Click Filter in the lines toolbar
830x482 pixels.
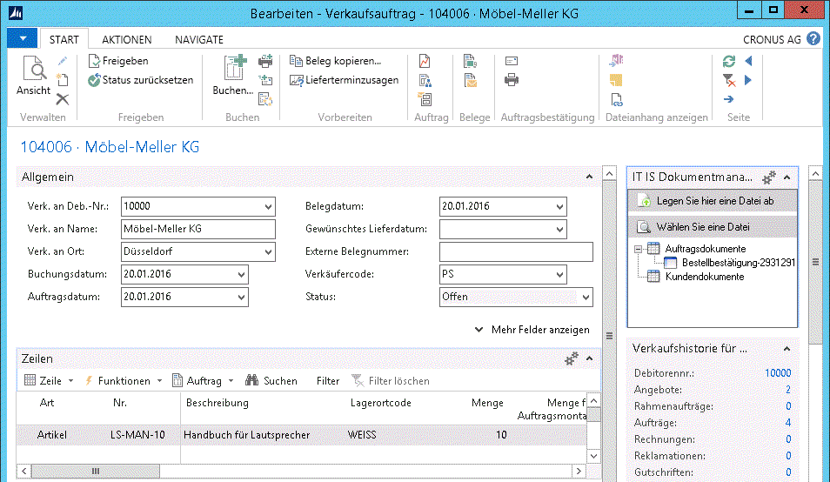click(x=328, y=380)
